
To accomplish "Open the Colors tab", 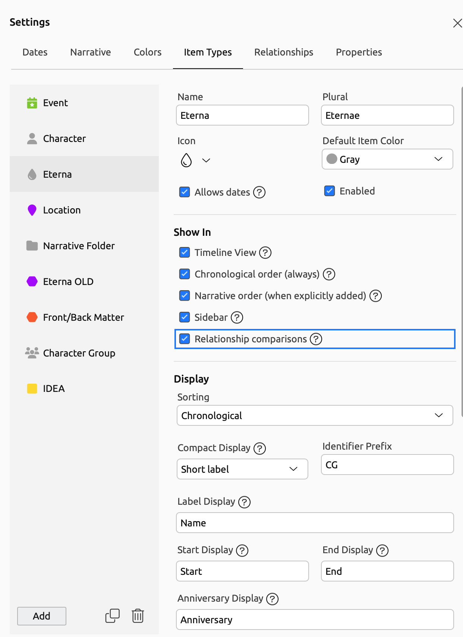I will point(148,52).
